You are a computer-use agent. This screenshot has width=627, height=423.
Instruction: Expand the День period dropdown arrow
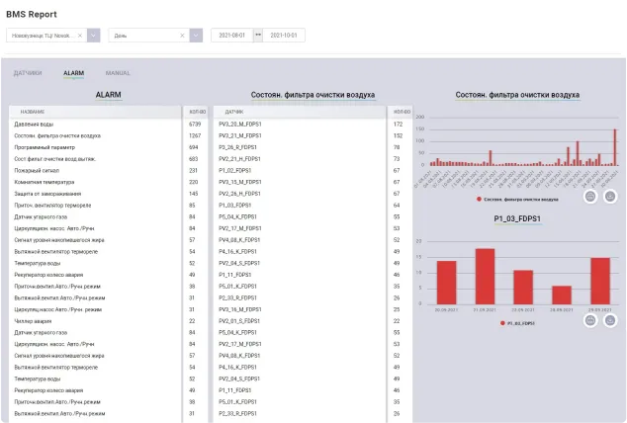tap(197, 35)
